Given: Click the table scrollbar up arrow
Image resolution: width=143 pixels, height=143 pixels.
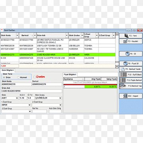Looking at the screenshot, I should (x=117, y=34).
